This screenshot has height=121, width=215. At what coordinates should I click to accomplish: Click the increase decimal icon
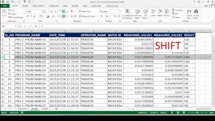click(115, 16)
